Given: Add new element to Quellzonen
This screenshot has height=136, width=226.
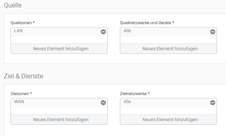Looking at the screenshot, I should 60,49.
